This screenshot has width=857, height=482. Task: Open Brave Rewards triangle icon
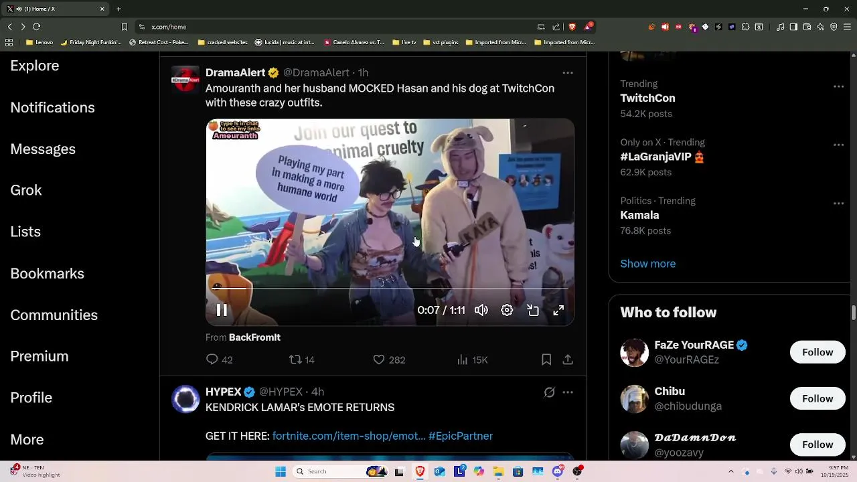588,27
